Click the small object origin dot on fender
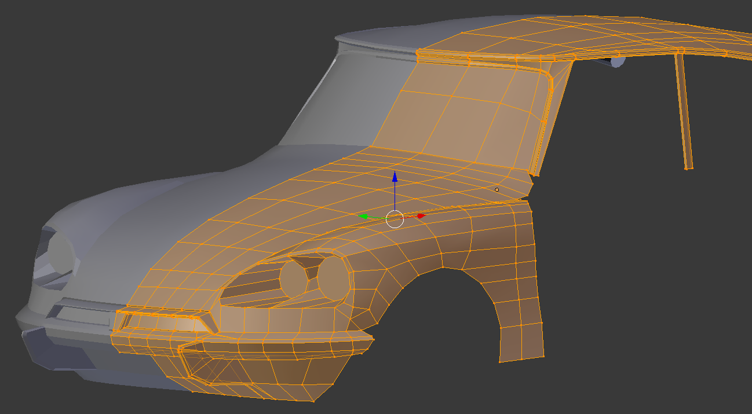Image resolution: width=752 pixels, height=414 pixels. coord(497,189)
